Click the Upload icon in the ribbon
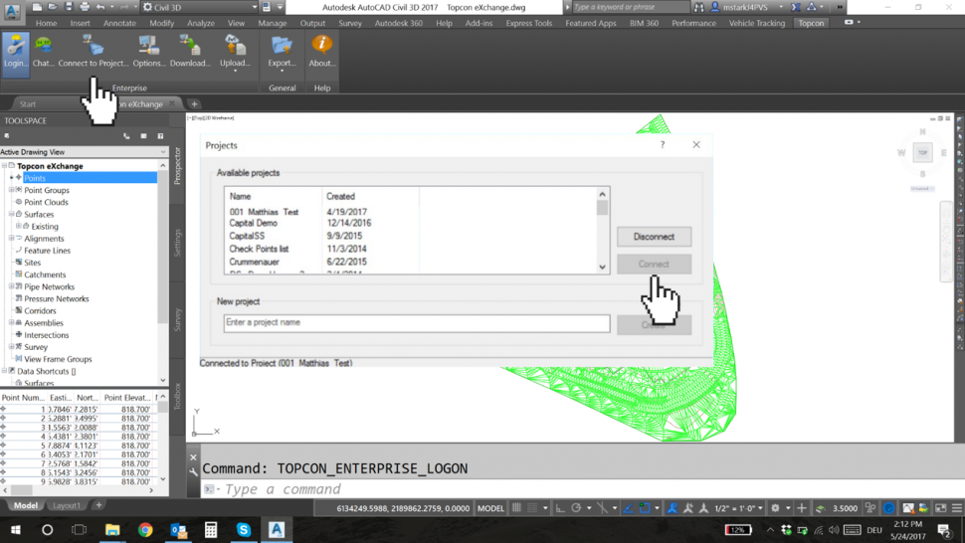 [235, 52]
